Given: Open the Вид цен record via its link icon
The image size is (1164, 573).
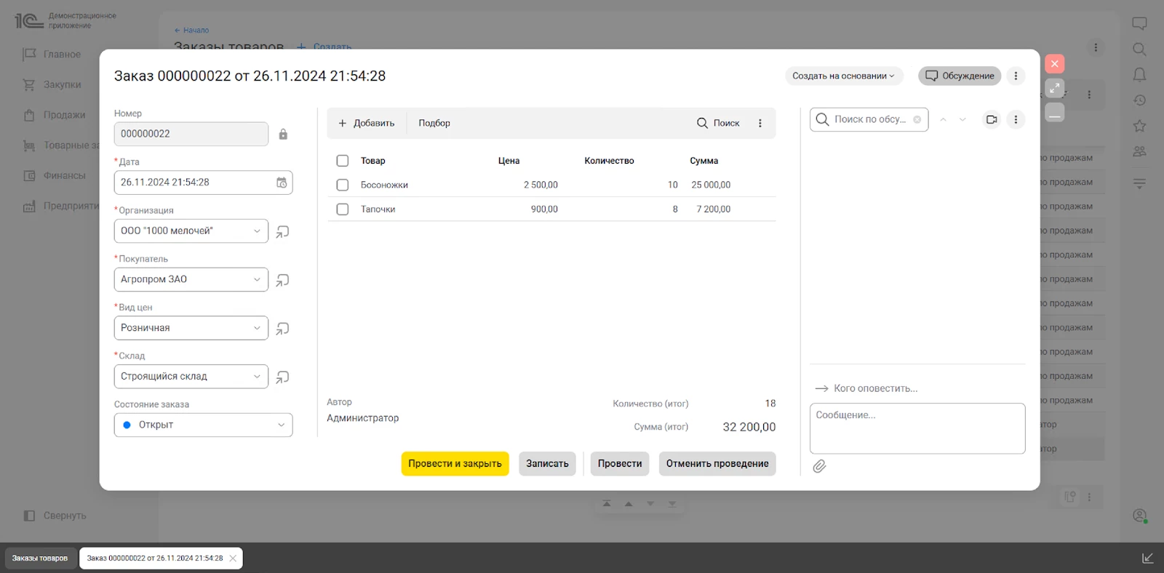Looking at the screenshot, I should tap(283, 329).
